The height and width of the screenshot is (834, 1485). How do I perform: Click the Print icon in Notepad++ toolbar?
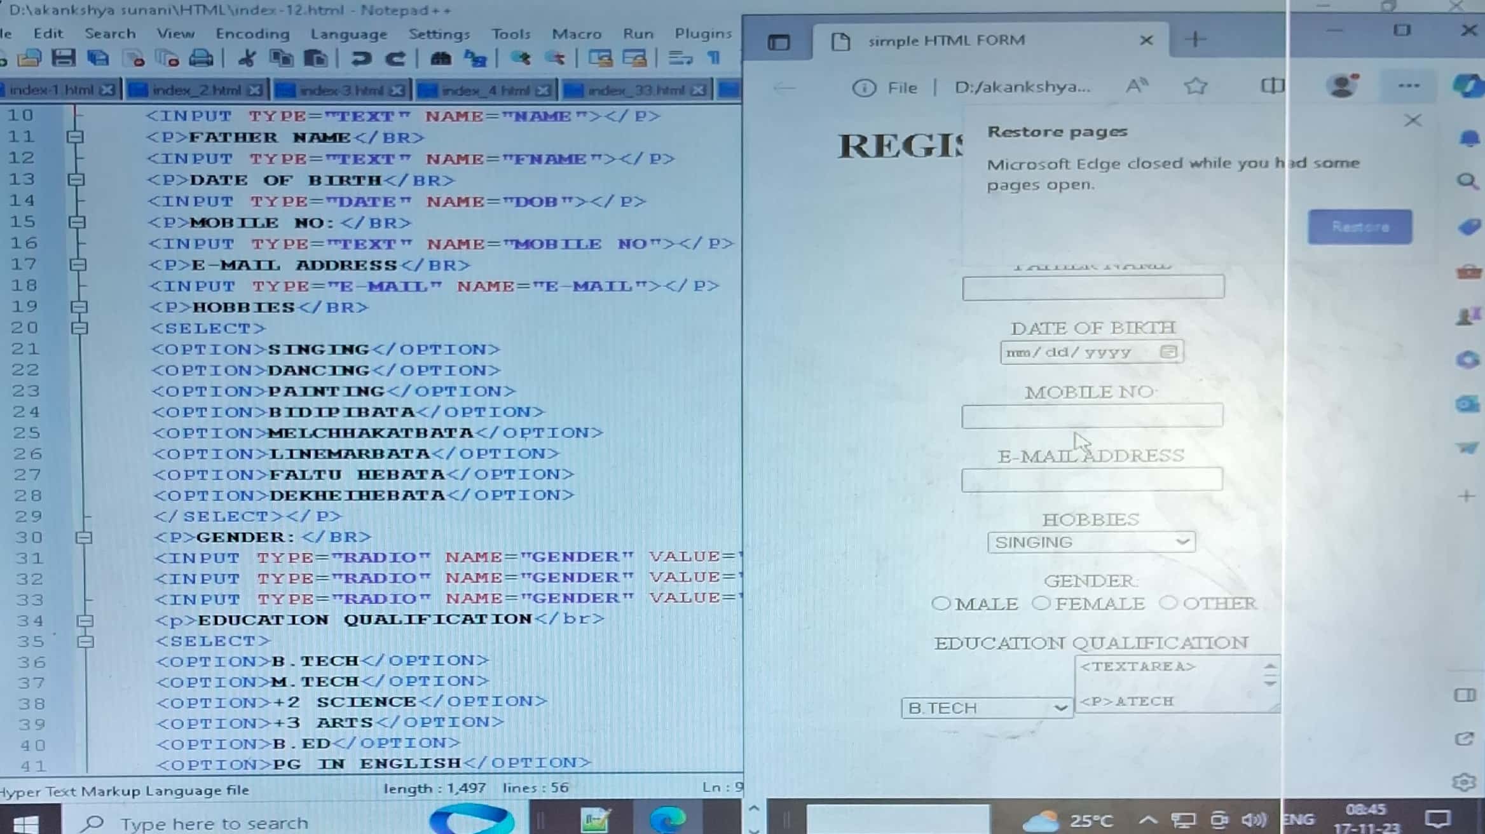coord(201,58)
